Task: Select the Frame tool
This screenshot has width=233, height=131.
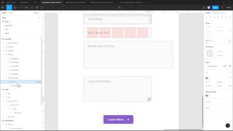Action: [15, 8]
